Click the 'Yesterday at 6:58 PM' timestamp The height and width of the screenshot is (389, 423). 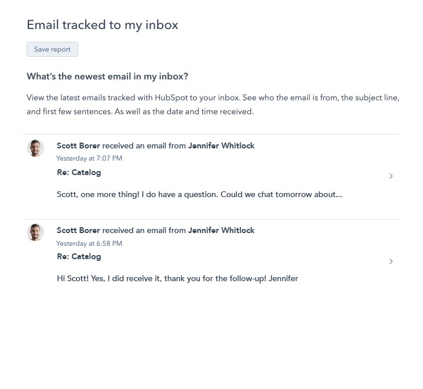tap(89, 243)
